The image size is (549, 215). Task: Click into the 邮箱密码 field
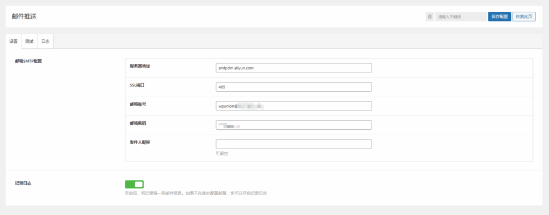click(293, 125)
